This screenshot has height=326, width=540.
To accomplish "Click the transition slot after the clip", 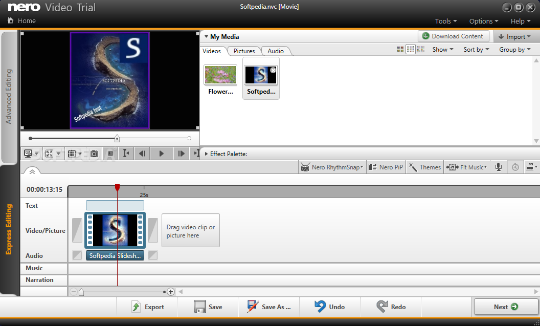I will [x=153, y=230].
